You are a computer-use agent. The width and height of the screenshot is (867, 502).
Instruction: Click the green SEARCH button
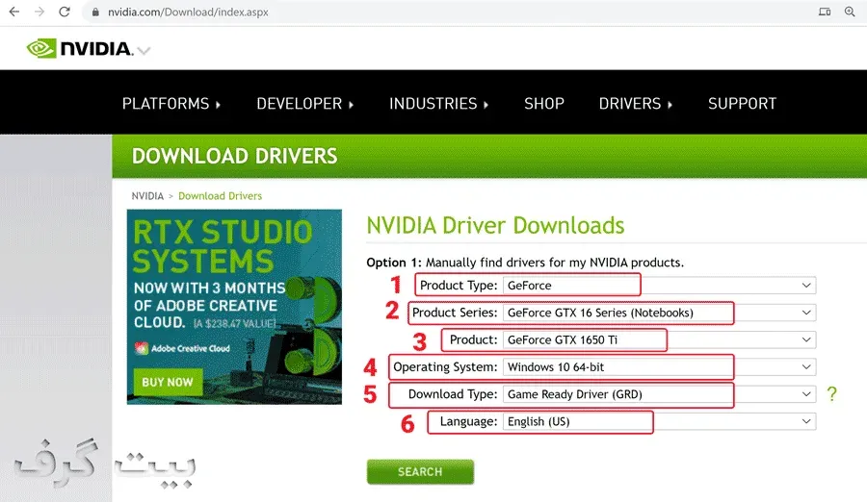point(420,471)
